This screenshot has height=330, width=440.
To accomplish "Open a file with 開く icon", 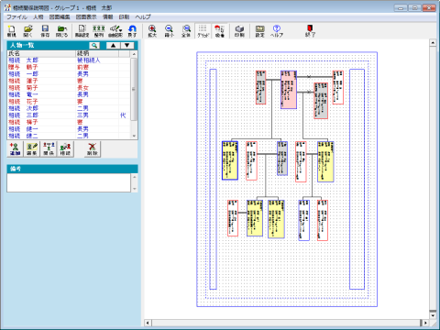I will (x=28, y=31).
